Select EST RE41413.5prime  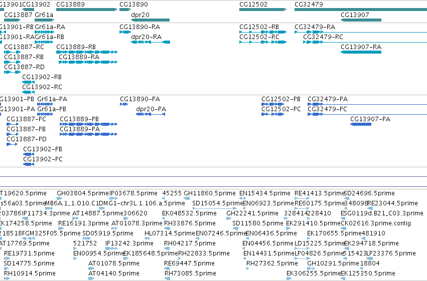[x=320, y=193]
